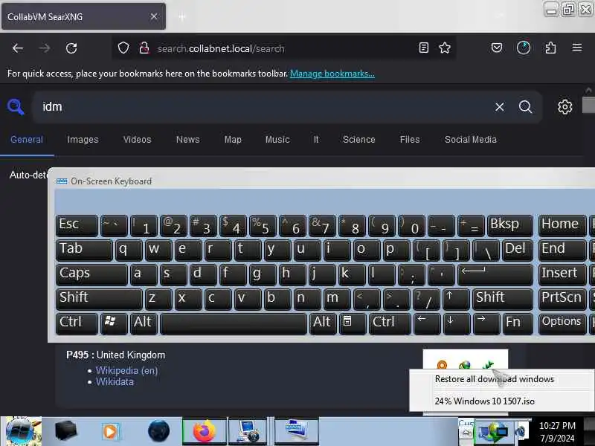Select 24% Windows 10 1507.iso download entry
The height and width of the screenshot is (446, 595).
tap(485, 401)
